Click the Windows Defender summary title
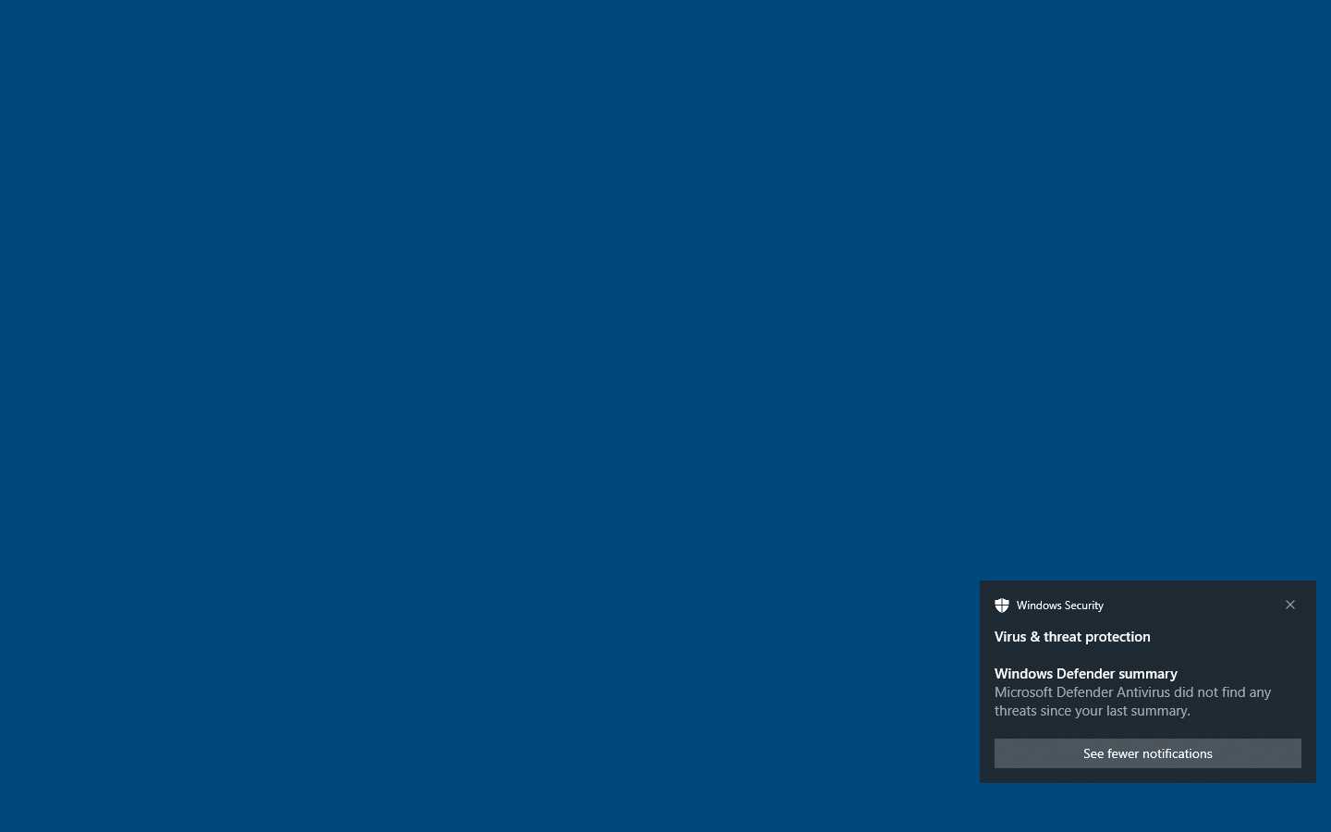 pos(1086,674)
